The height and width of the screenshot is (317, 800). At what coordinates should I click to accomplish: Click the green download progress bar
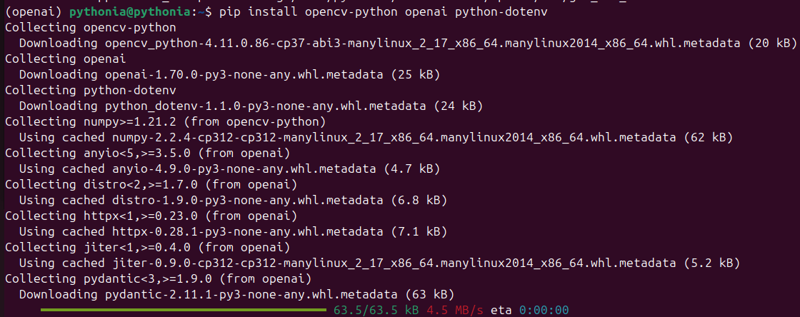point(184,311)
